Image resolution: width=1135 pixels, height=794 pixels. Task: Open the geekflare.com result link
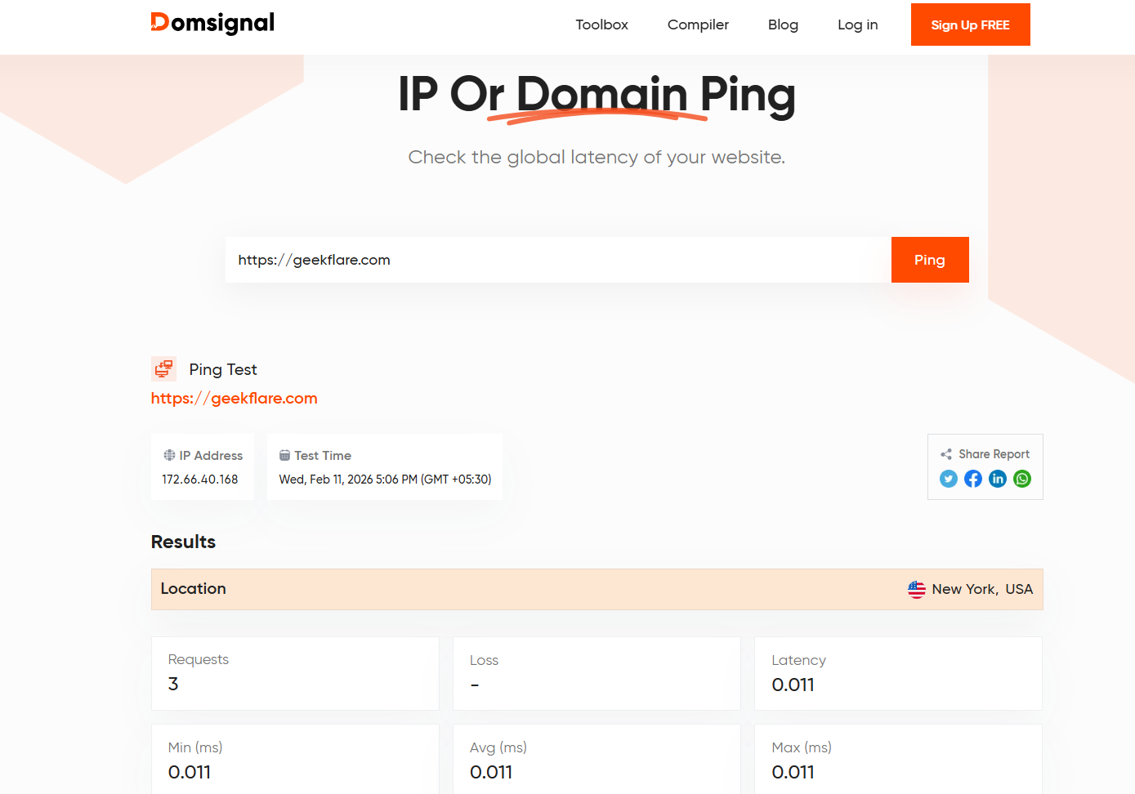[x=234, y=398]
